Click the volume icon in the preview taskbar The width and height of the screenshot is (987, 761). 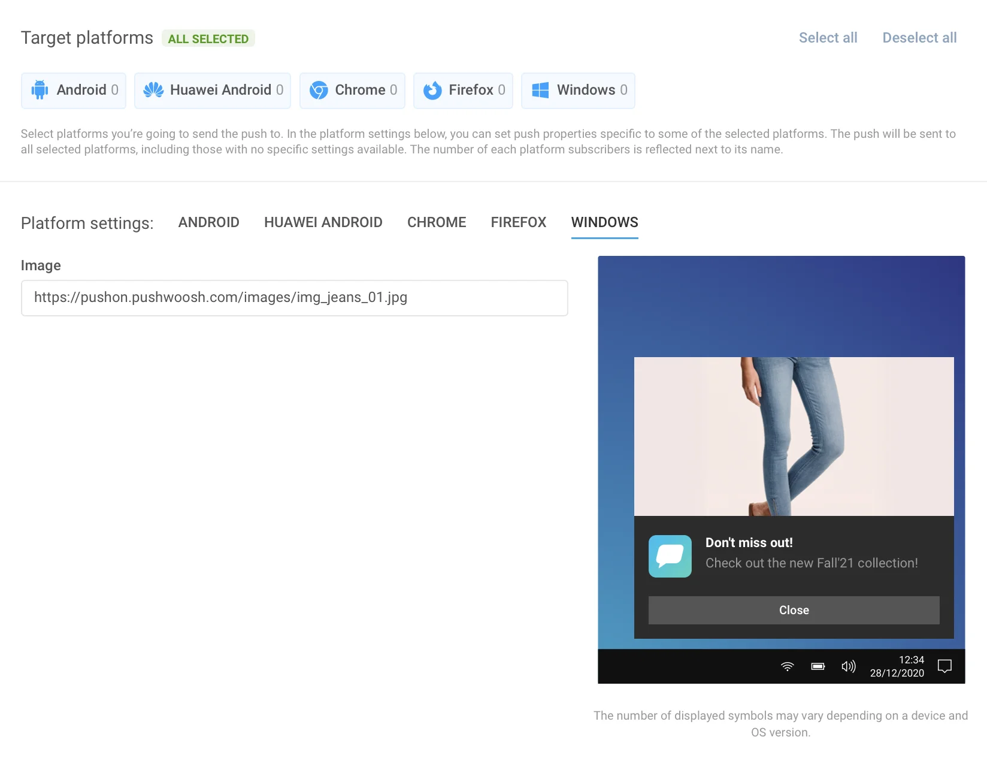point(849,666)
